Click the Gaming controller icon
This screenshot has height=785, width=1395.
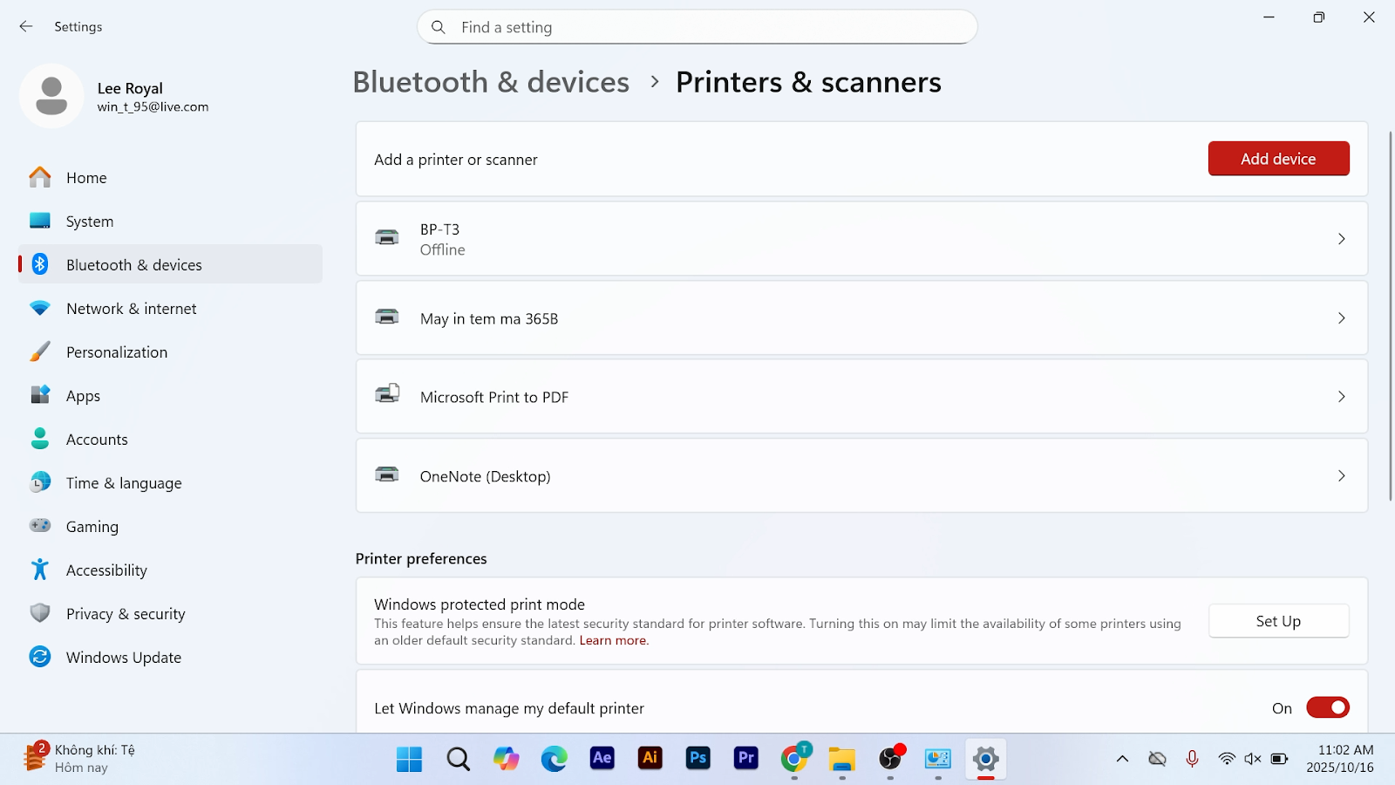tap(40, 526)
